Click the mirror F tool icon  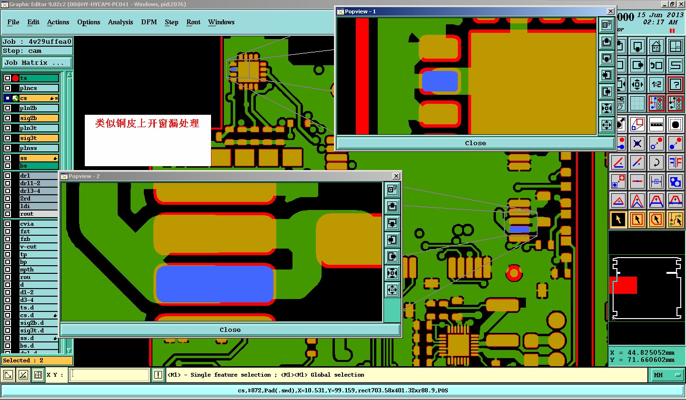pyautogui.click(x=675, y=162)
